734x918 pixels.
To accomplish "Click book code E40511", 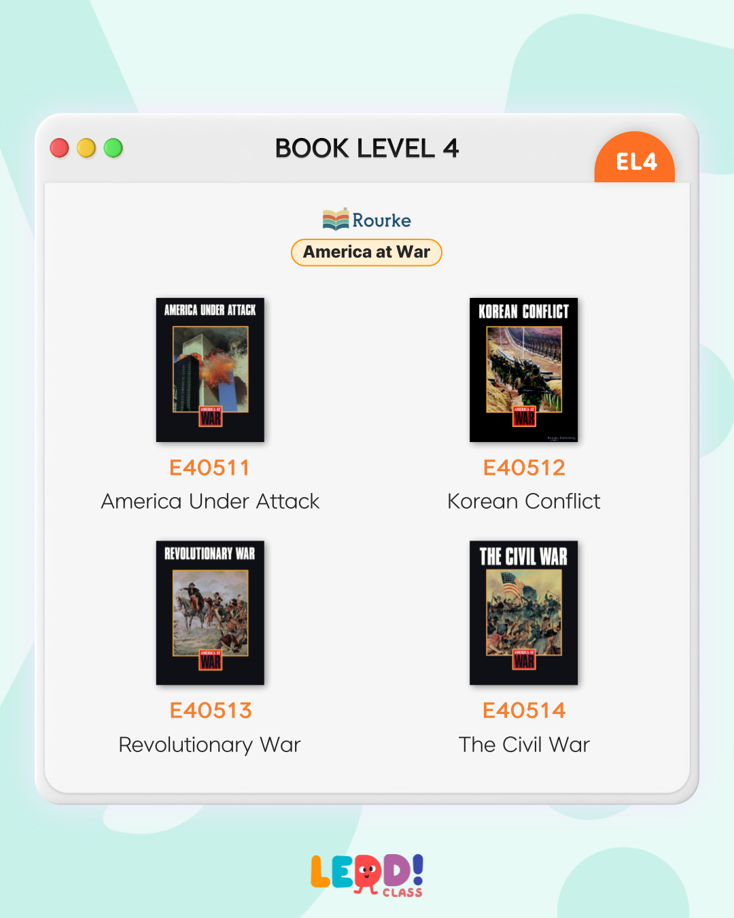I will coord(210,468).
